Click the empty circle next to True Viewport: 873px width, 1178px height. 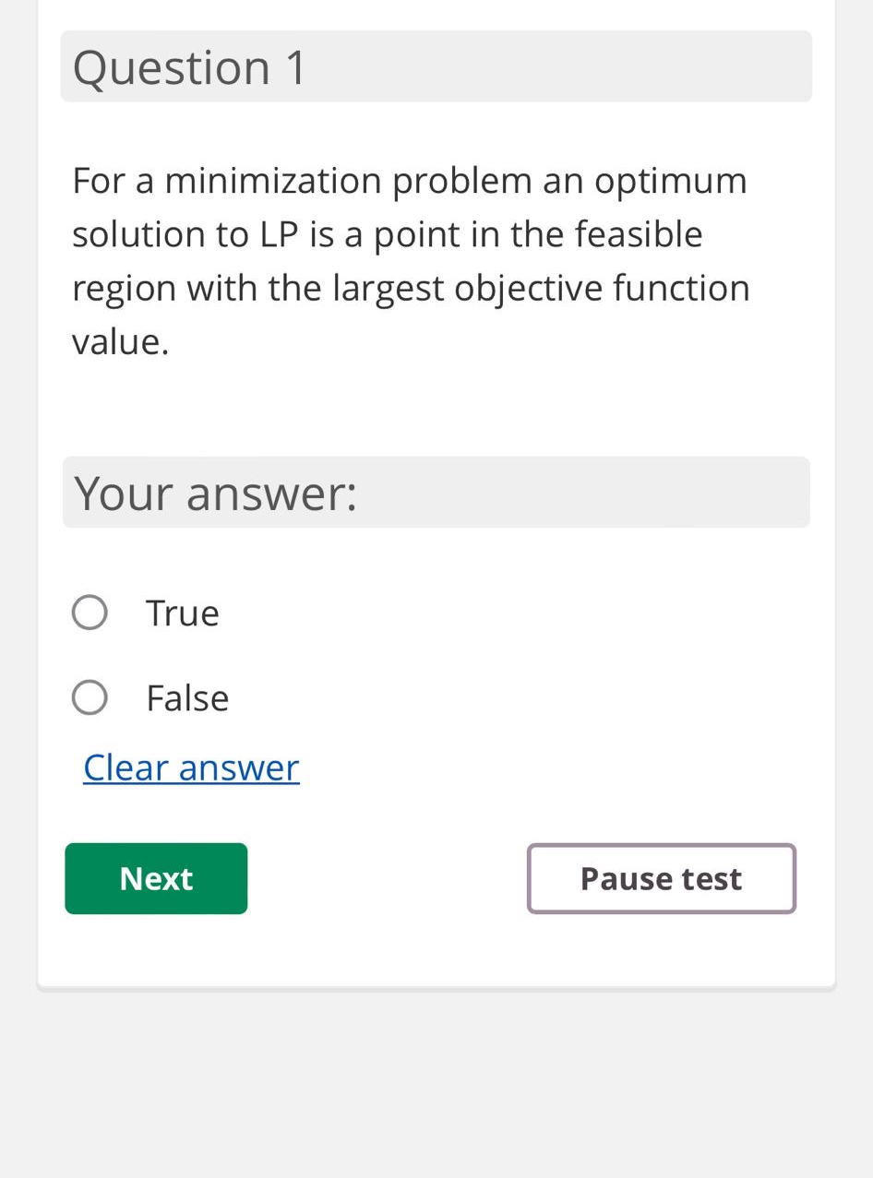click(89, 611)
